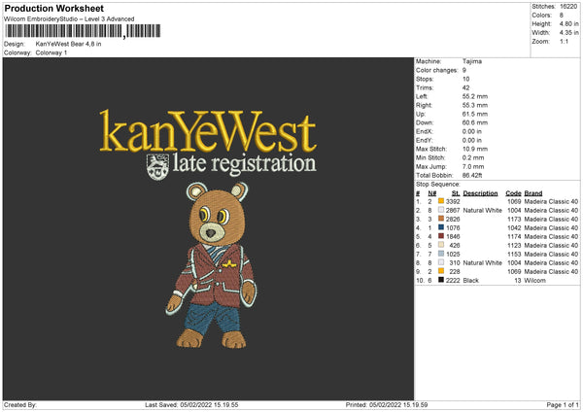Click the Wilcom brand entry in row 10
The height and width of the screenshot is (412, 583).
(534, 281)
